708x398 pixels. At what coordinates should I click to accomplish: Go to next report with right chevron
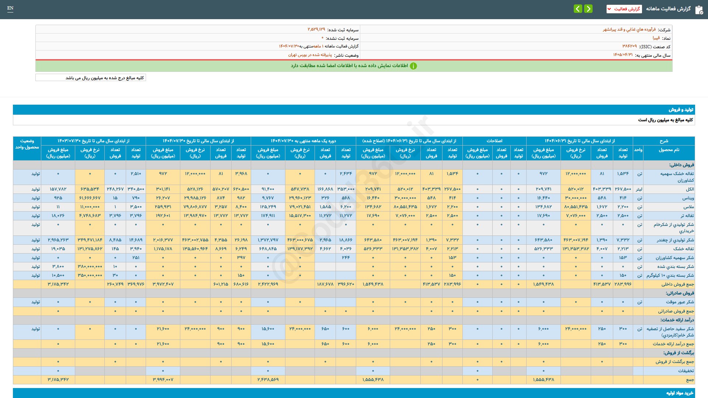tap(589, 9)
